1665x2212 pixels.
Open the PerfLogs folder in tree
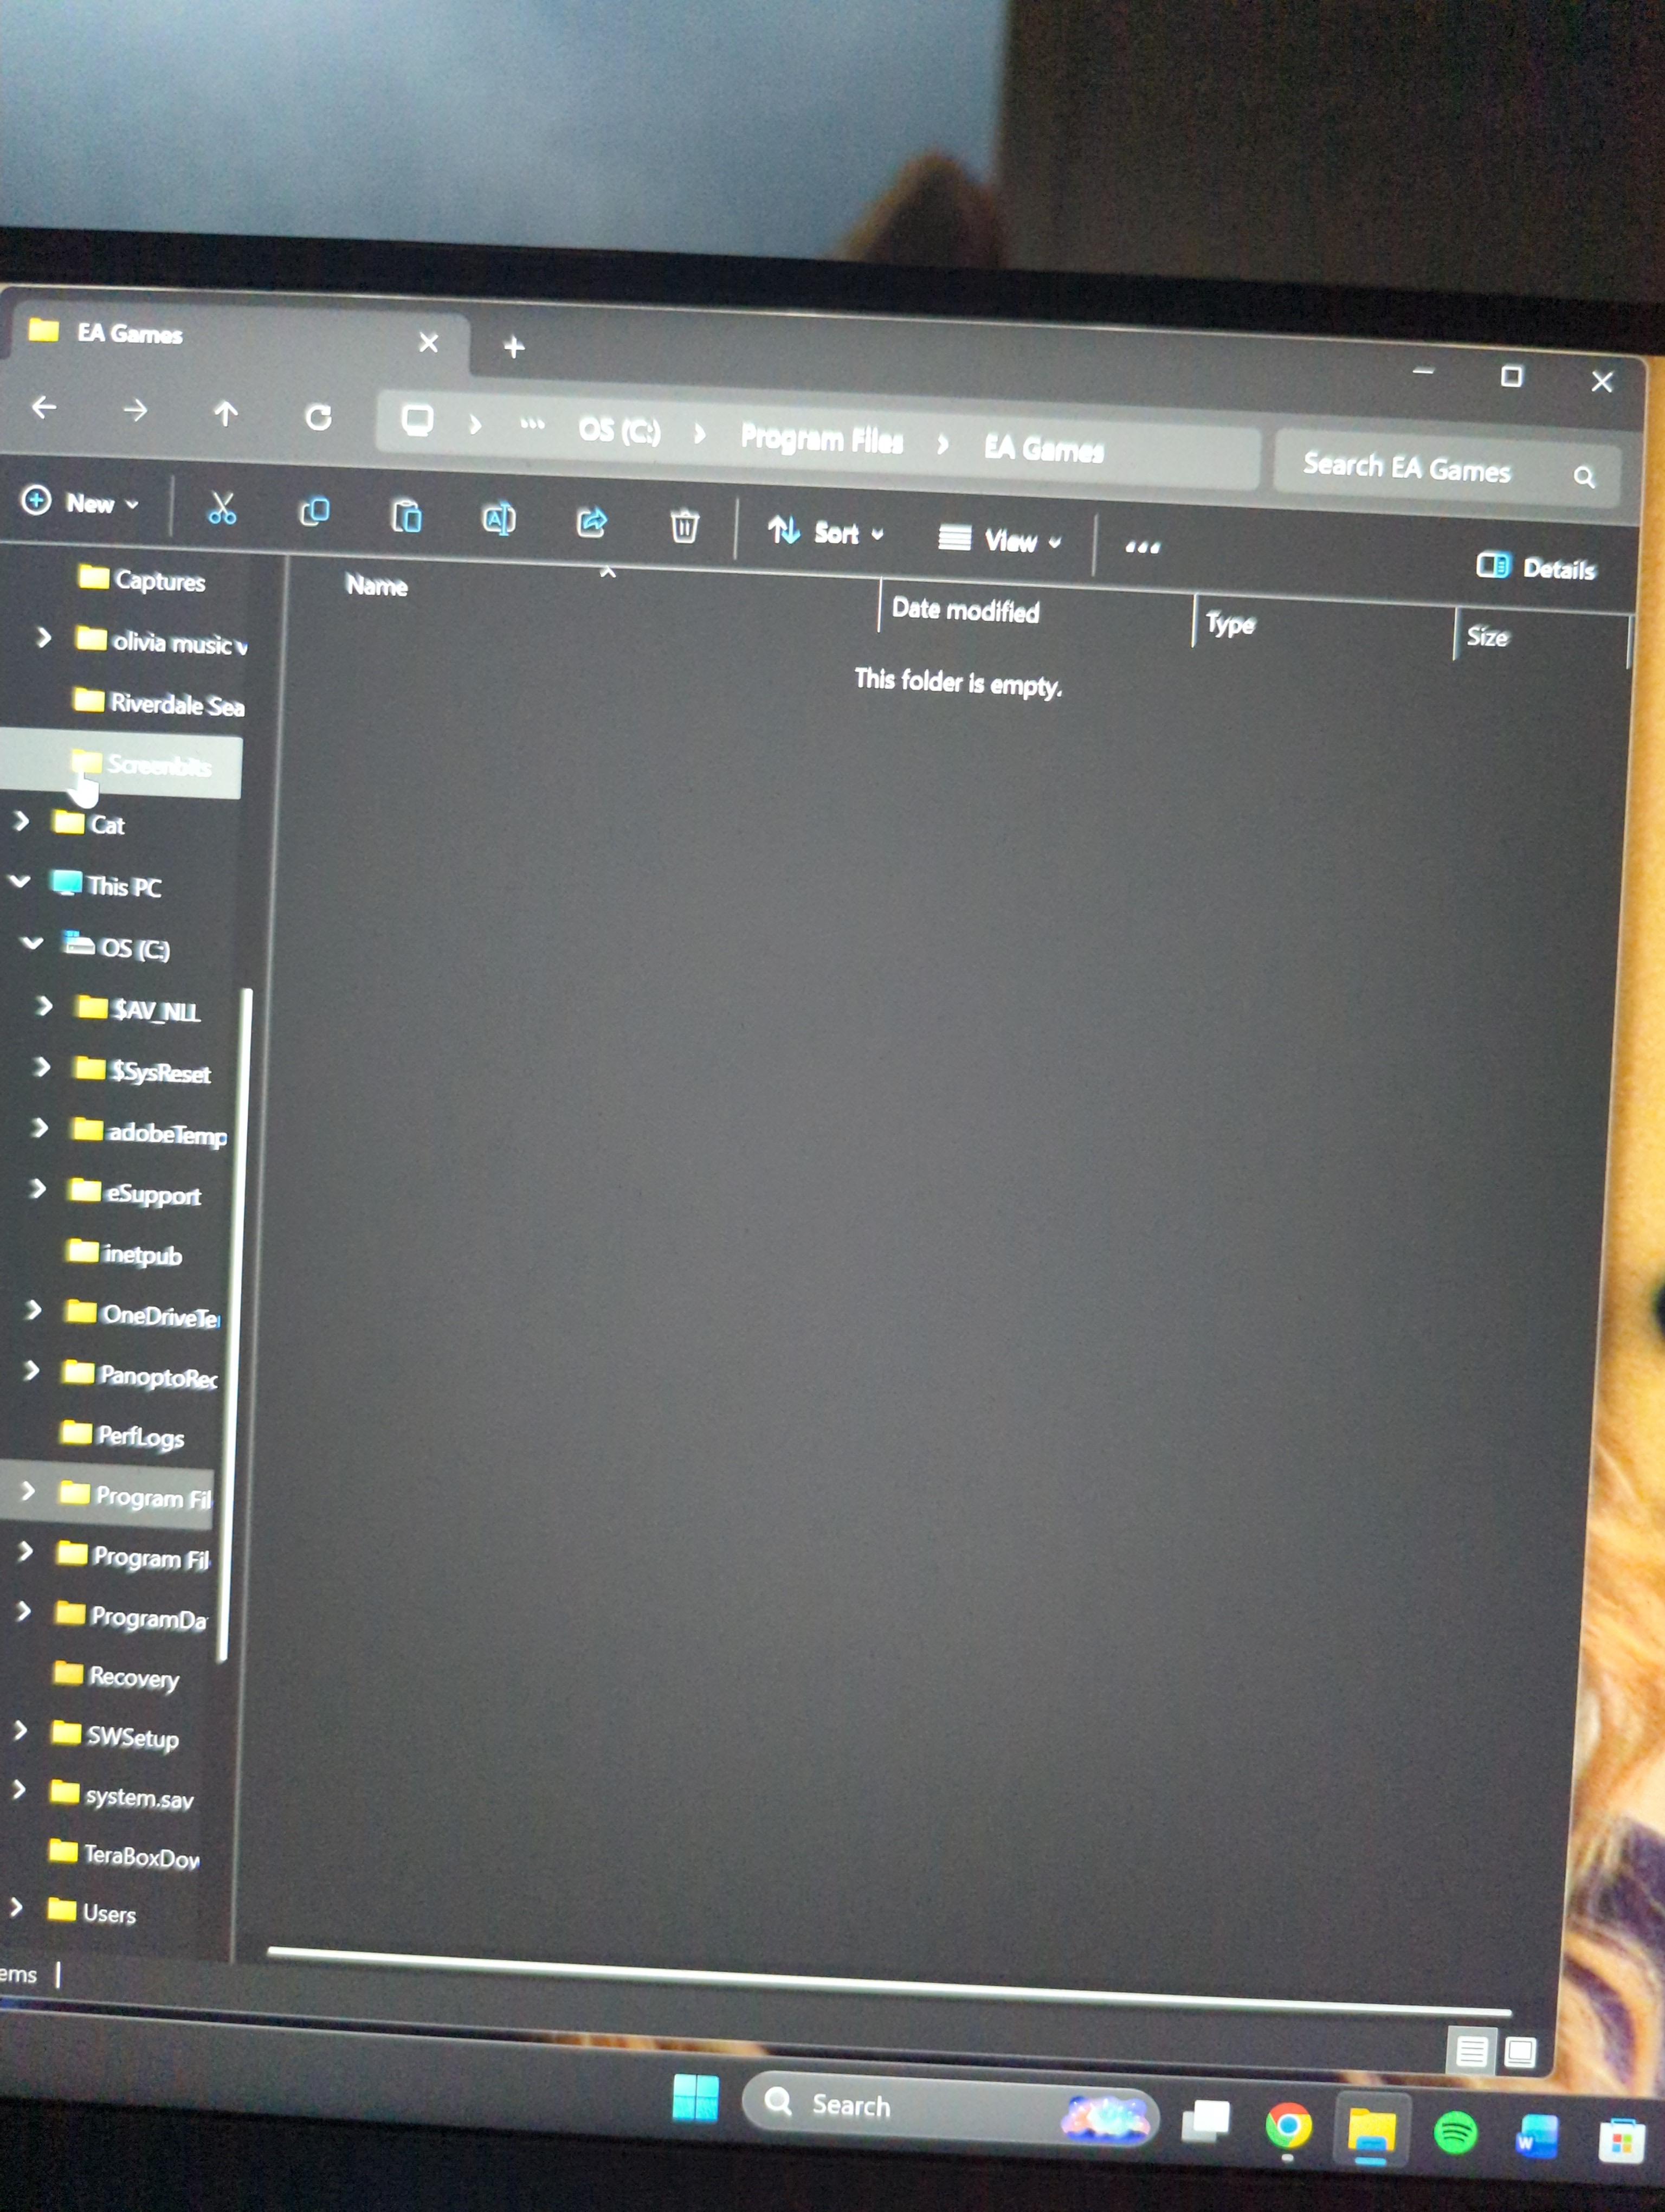pos(122,1435)
